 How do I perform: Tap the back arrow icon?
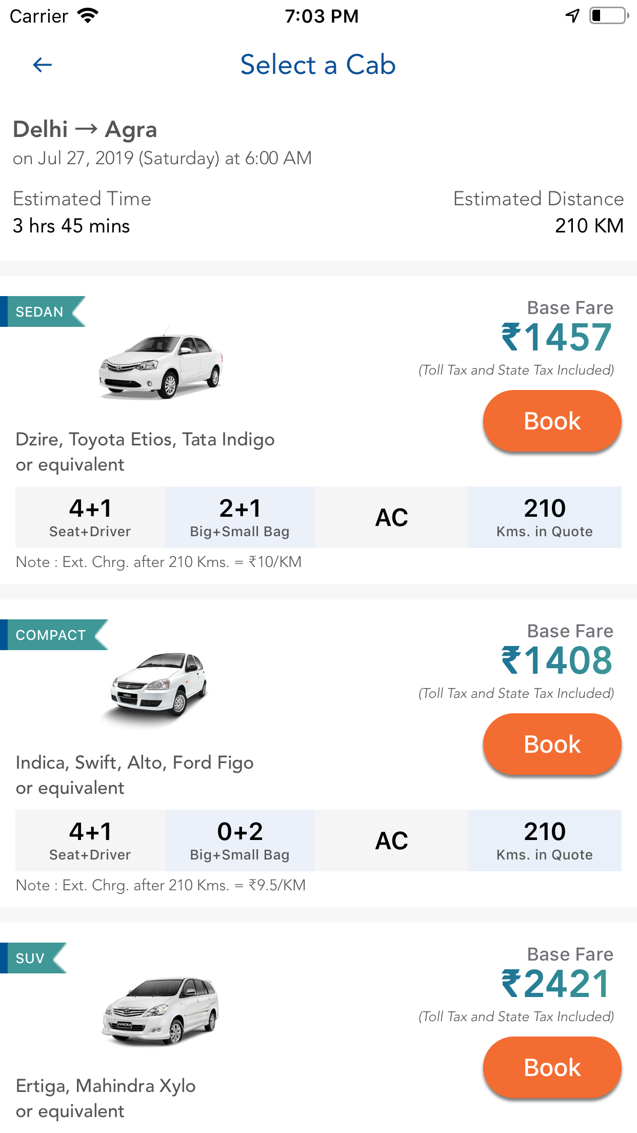42,65
